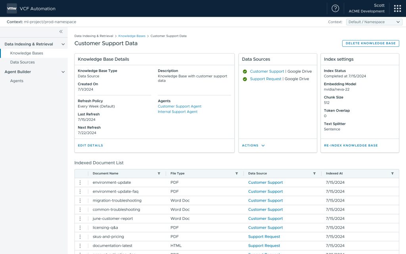Open the Customer Support Agent link
This screenshot has width=406, height=254.
[179, 106]
